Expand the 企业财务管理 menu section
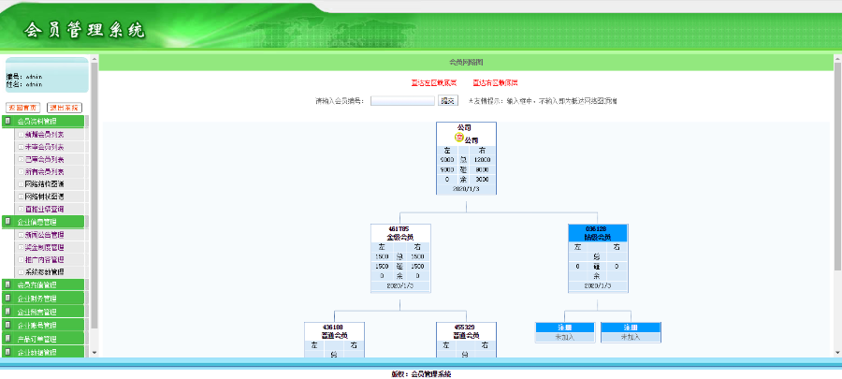Viewport: 842px width, 379px height. (x=43, y=298)
